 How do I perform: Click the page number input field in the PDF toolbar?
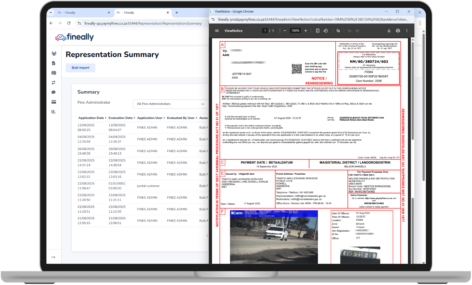[x=265, y=30]
